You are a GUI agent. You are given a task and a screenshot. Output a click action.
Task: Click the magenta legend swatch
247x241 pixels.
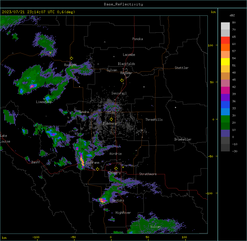click(225, 90)
